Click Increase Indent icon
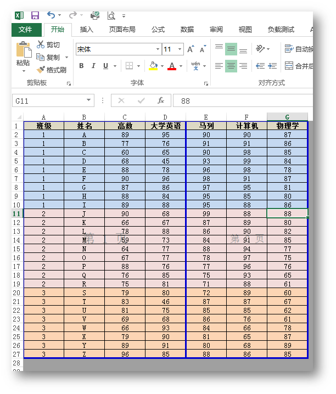The image size is (336, 394). point(272,66)
